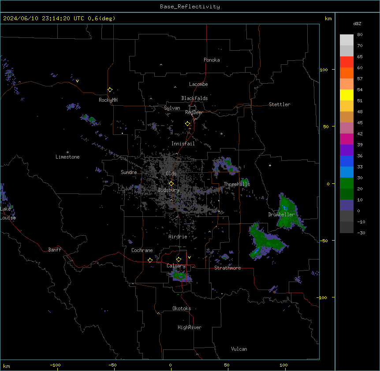Viewport: 380px width, 371px height.
Task: Click the Banff label
Action: (55, 250)
